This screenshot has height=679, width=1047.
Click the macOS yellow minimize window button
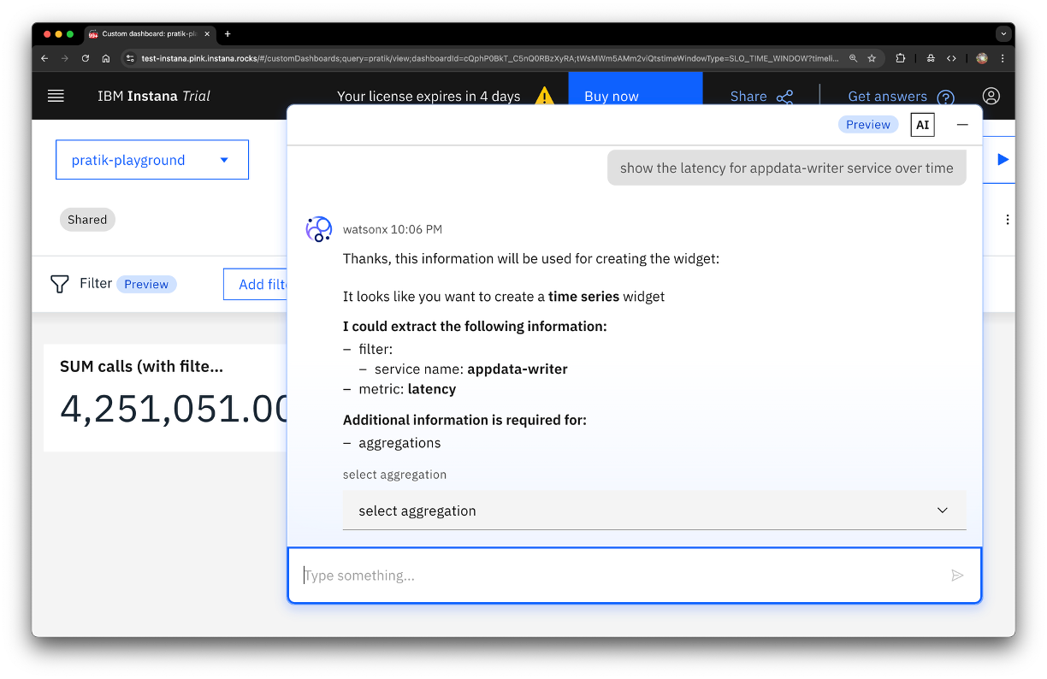pyautogui.click(x=58, y=34)
